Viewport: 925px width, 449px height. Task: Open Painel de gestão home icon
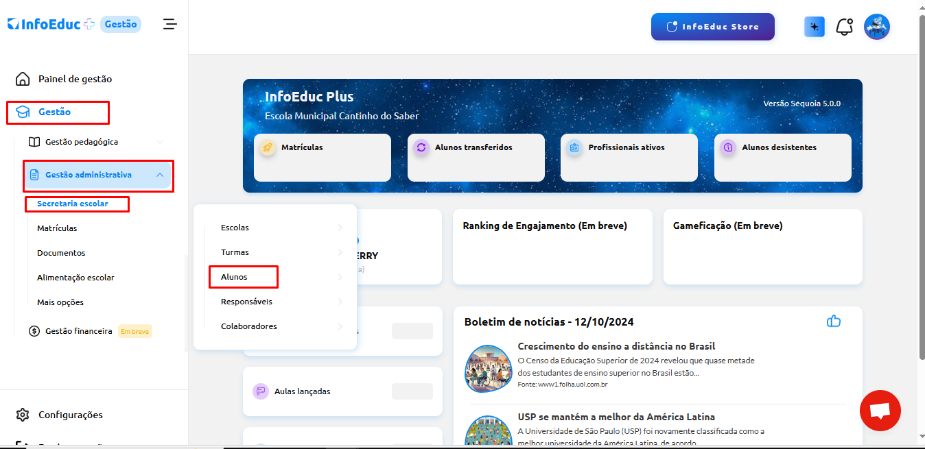23,79
